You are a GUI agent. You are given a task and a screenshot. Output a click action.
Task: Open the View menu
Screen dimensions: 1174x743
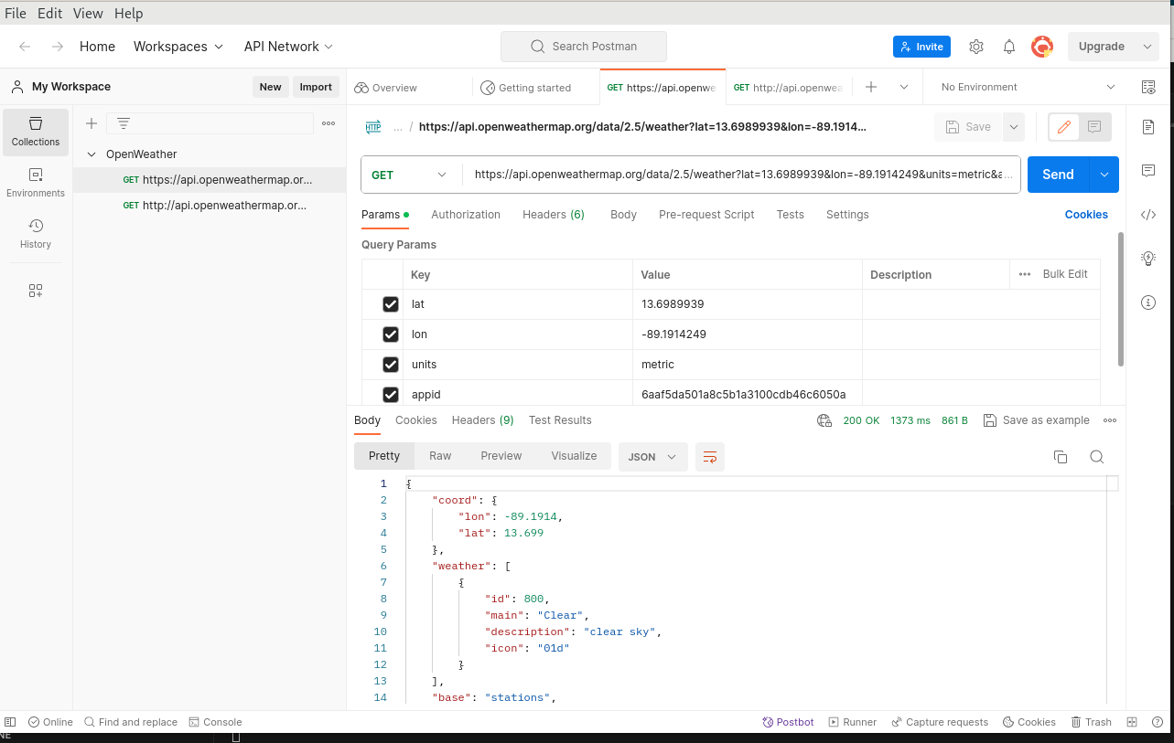pos(88,13)
